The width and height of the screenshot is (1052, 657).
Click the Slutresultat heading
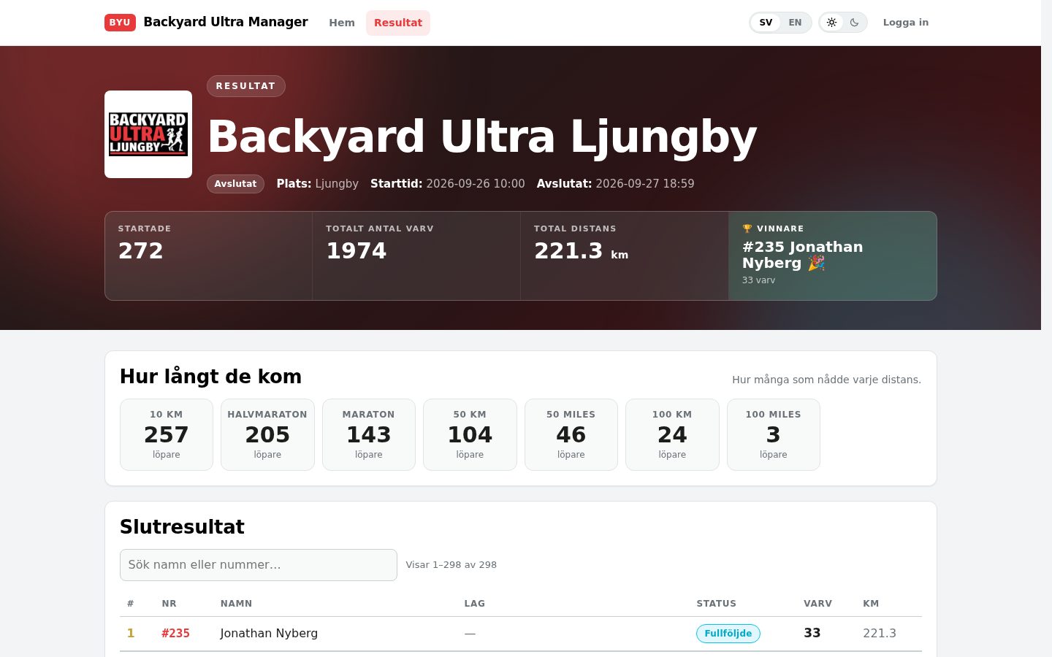pos(182,527)
